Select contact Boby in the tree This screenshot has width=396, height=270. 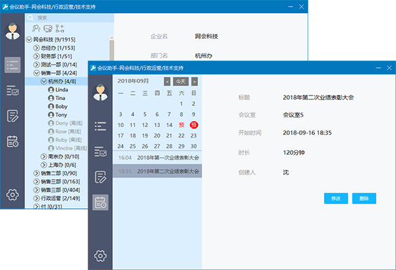click(x=61, y=106)
